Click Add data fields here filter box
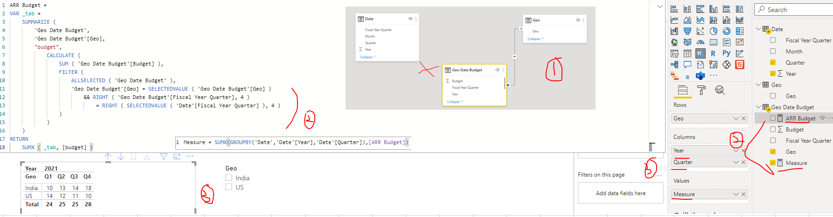This screenshot has width=833, height=217. point(621,193)
